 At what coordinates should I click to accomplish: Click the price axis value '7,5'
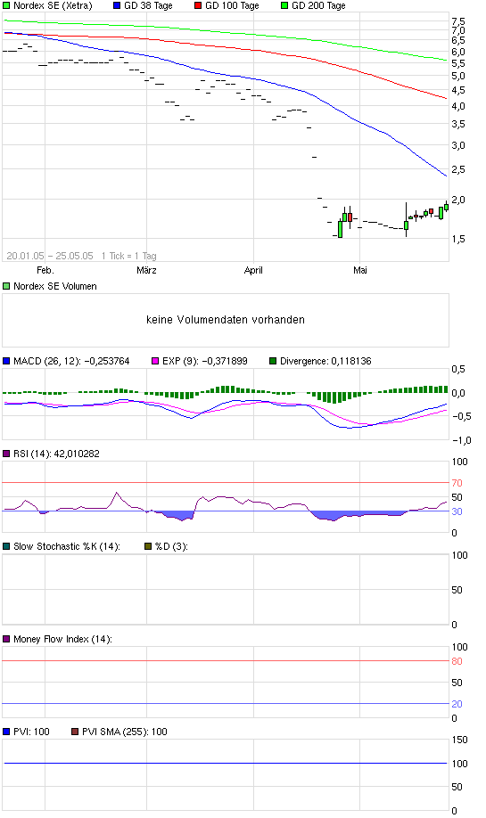coord(458,21)
